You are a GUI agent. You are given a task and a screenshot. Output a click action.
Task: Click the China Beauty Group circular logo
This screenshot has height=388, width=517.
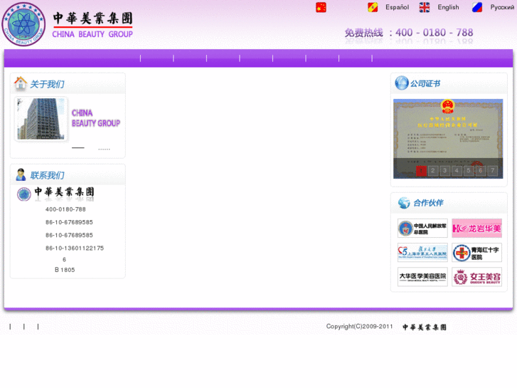(23, 24)
